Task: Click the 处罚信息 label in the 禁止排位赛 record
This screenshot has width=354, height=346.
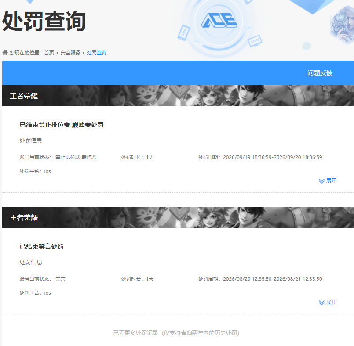Action: tap(31, 141)
